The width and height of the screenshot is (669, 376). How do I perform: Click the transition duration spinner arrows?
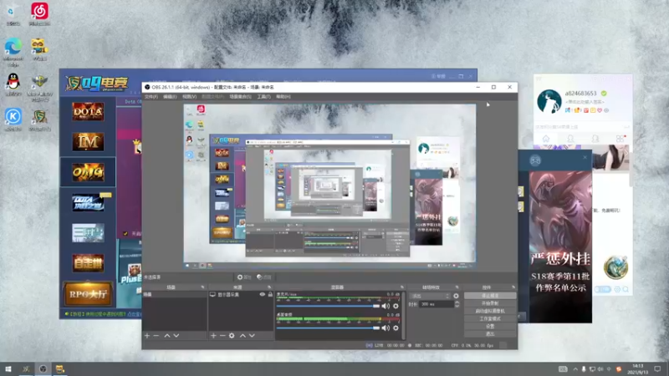457,304
